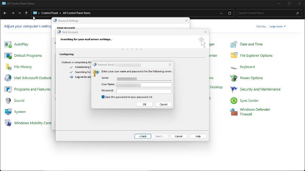Toggle Save this password checkbox

[x=103, y=97]
